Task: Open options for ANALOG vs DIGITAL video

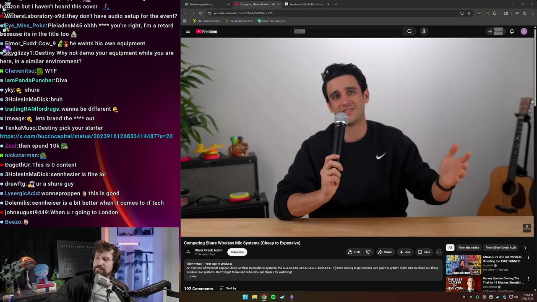Action: click(x=528, y=258)
